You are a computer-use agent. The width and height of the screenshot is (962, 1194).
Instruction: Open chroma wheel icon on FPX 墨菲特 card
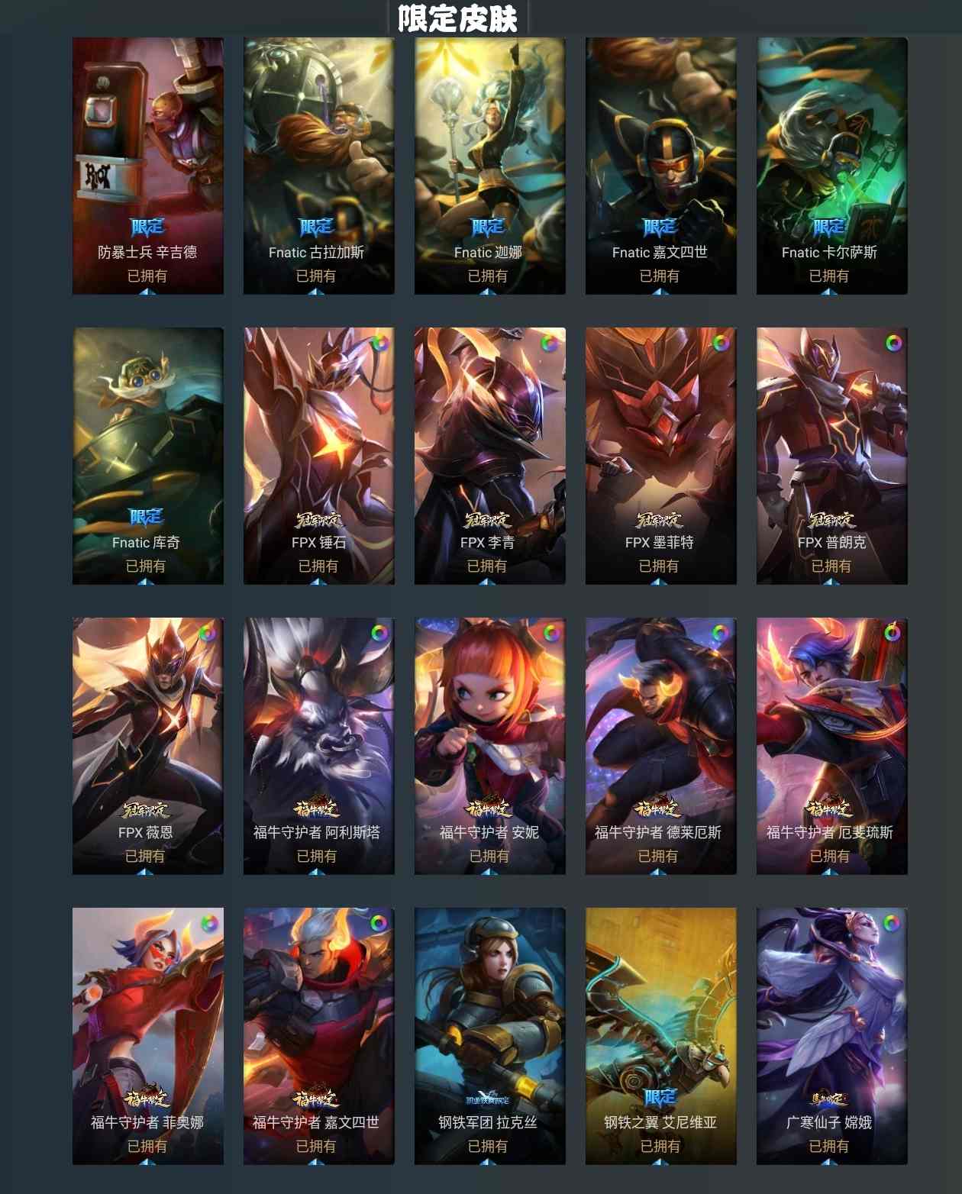(x=721, y=344)
